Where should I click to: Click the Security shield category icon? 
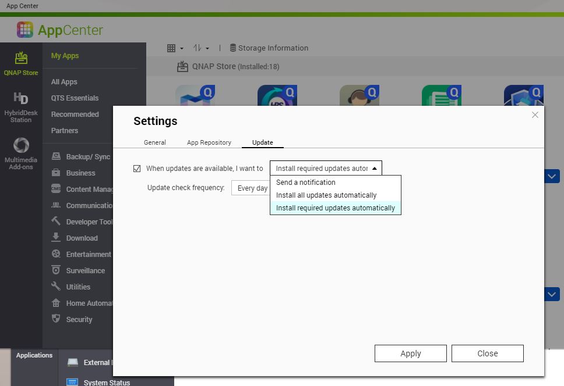coord(56,319)
